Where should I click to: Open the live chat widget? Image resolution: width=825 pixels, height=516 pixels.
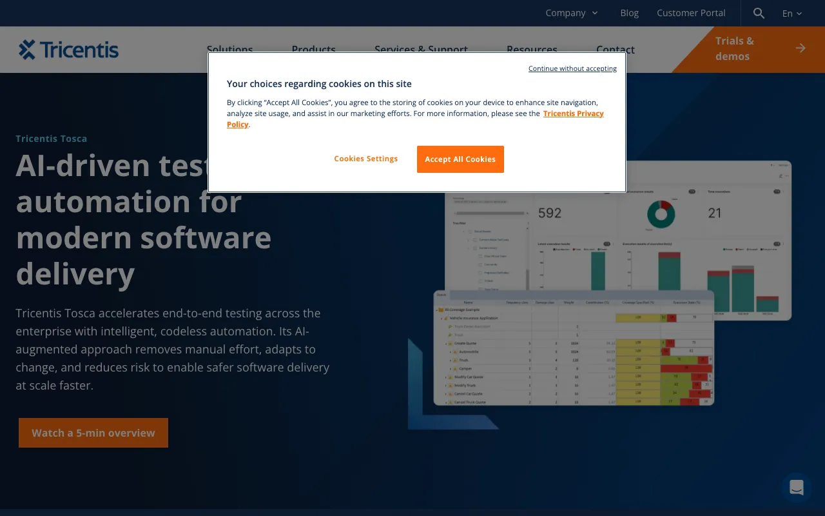pyautogui.click(x=796, y=488)
